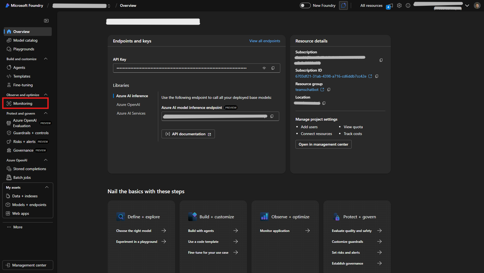Click arrow next to Establish governance
484x273 pixels.
379,263
